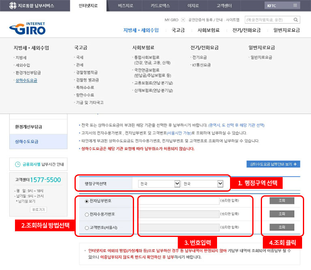This screenshot has width=311, height=270.
Task: Switch to the 인터넷지로 tab
Action: coord(88,6)
